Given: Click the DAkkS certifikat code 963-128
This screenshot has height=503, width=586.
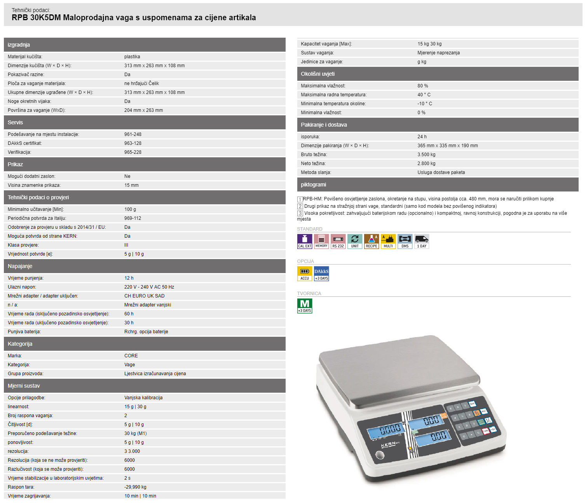Looking at the screenshot, I should click(x=133, y=143).
